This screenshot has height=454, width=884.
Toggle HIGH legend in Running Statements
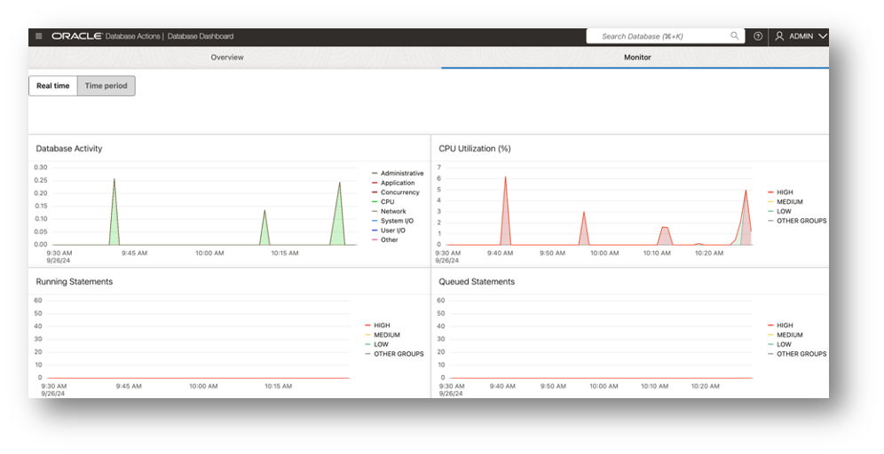tap(377, 325)
